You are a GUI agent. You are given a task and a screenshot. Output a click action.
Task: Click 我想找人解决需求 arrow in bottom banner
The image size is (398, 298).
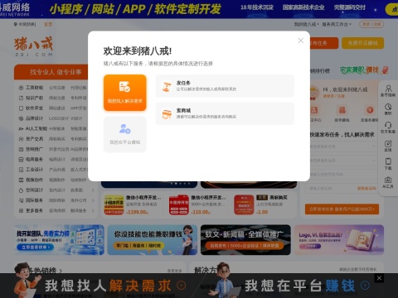click(182, 286)
